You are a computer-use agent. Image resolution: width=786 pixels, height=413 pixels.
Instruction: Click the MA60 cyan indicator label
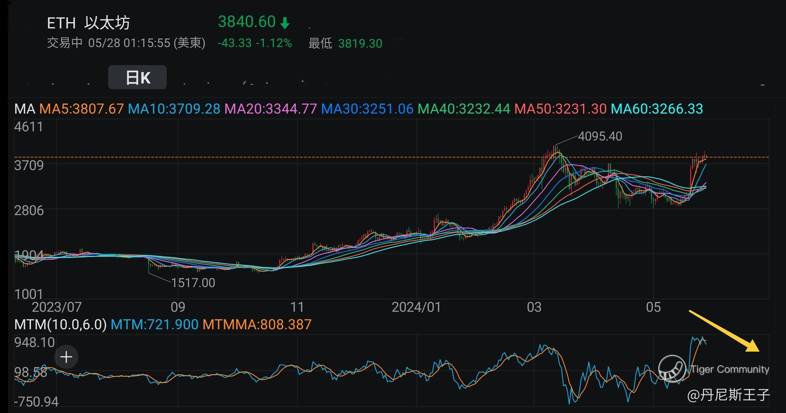pyautogui.click(x=657, y=109)
